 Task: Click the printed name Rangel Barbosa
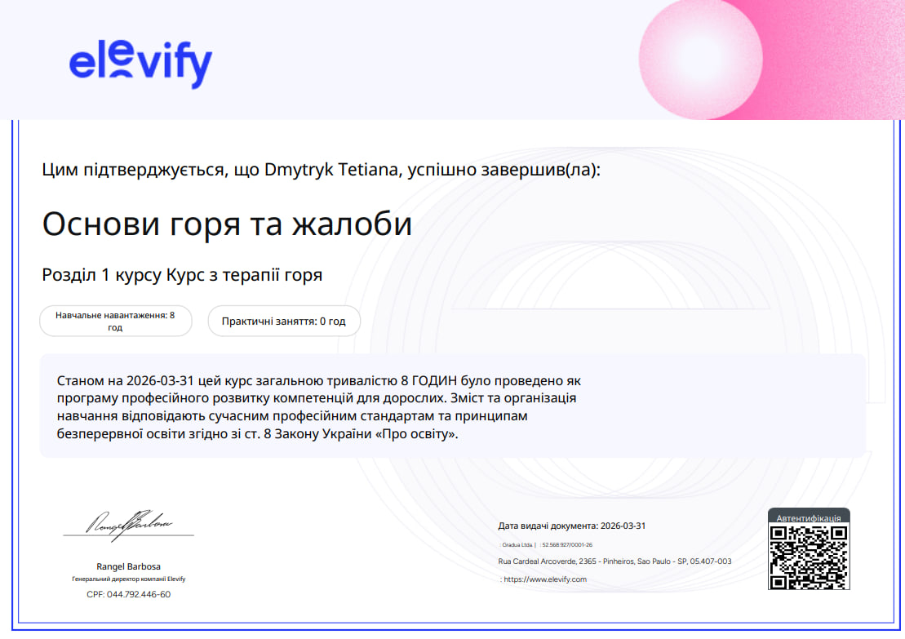tap(129, 566)
